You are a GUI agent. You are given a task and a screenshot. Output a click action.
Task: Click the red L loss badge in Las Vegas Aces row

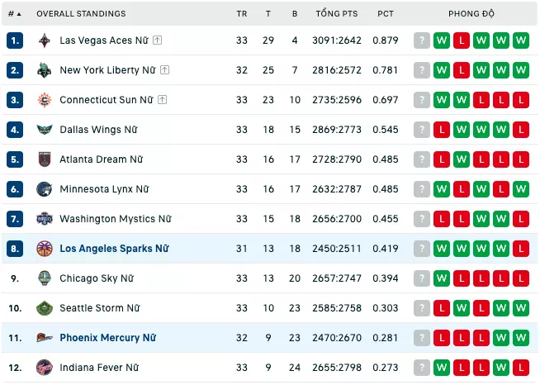tap(462, 40)
